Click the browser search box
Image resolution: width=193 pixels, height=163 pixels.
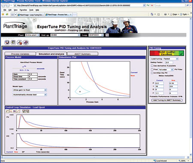[x=170, y=5]
